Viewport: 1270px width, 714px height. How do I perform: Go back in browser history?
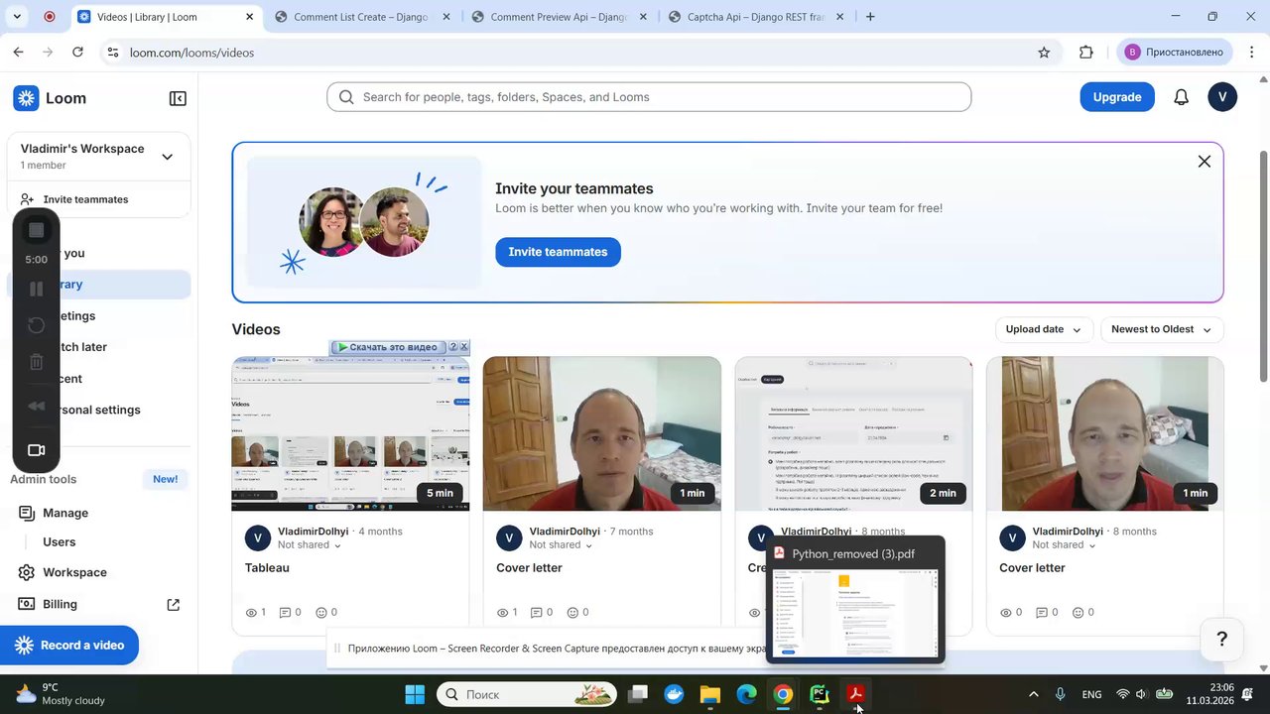click(x=18, y=53)
